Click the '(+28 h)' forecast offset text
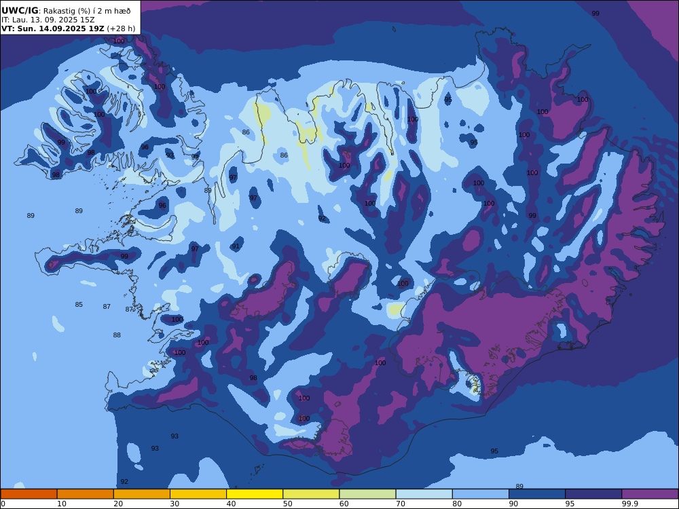Viewport: 679px width, 509px height. pos(121,29)
